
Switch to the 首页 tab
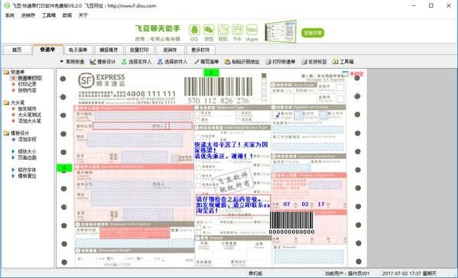(x=17, y=50)
